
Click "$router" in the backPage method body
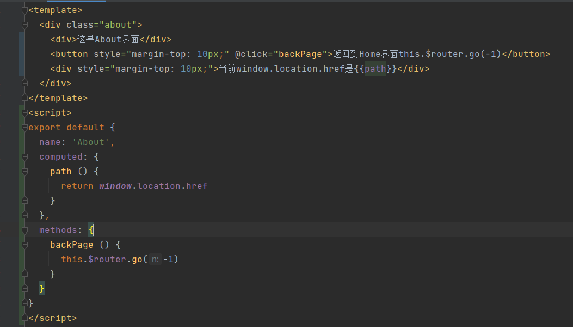tap(107, 259)
